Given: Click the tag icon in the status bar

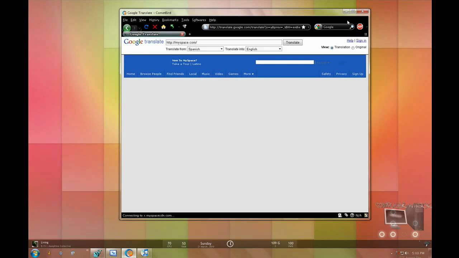Looking at the screenshot, I should click(346, 215).
